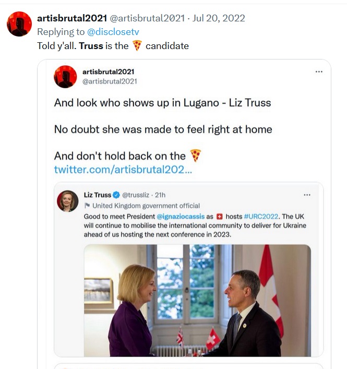Click the United Kingdom government official flag label

tap(142, 206)
